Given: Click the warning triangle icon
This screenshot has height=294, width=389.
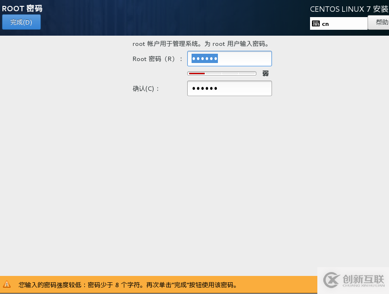Looking at the screenshot, I should (x=7, y=284).
